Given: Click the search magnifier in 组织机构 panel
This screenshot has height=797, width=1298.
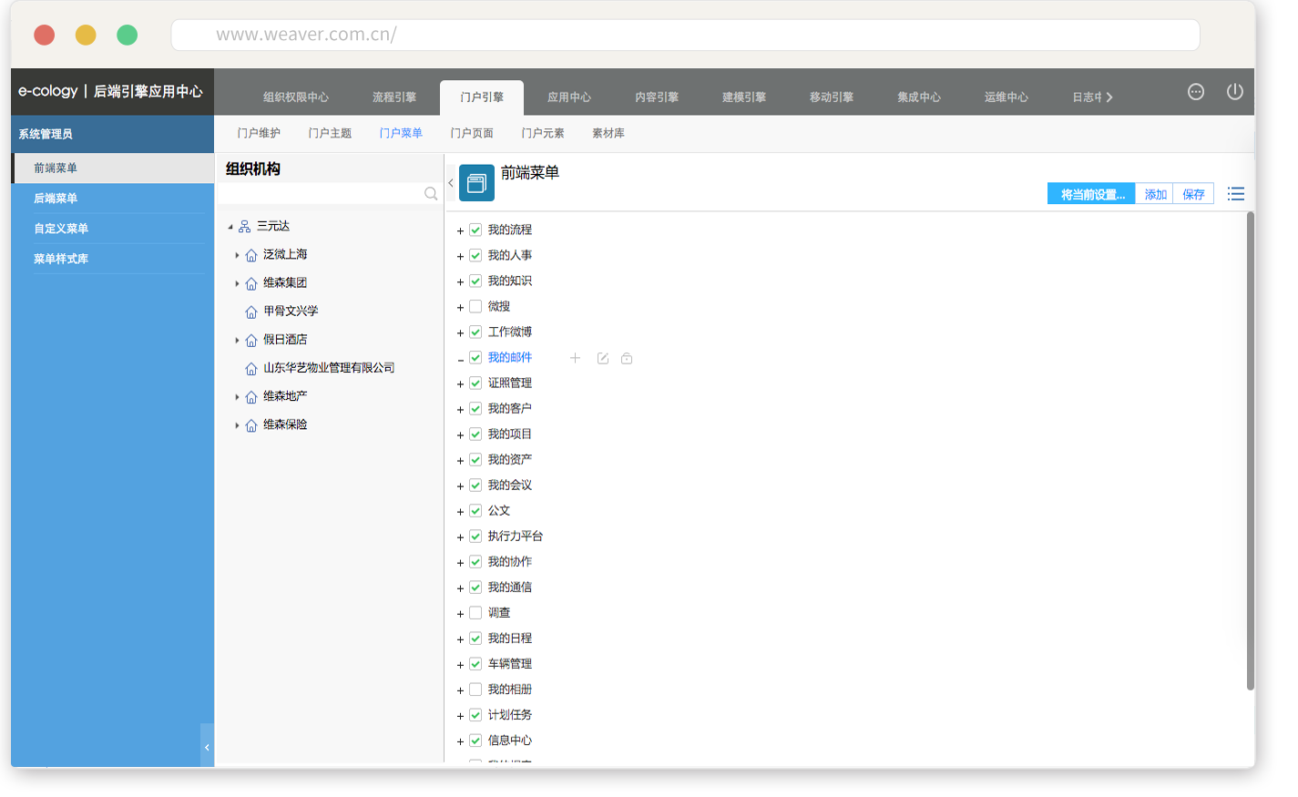Looking at the screenshot, I should (x=431, y=194).
